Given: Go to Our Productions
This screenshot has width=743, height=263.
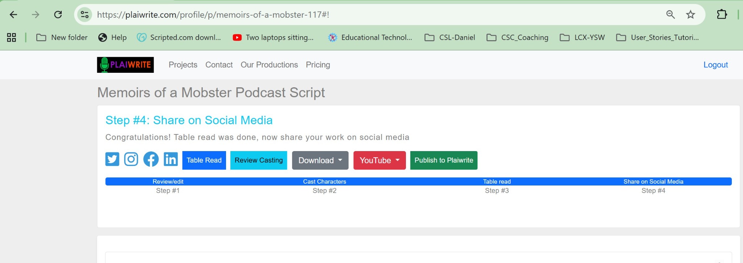Looking at the screenshot, I should pos(269,65).
